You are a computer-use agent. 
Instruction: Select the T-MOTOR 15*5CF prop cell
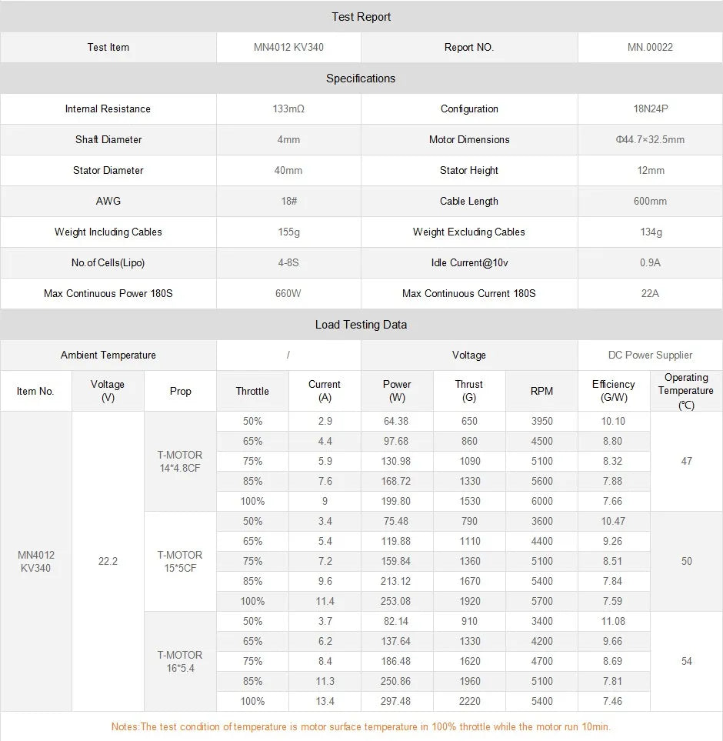179,561
